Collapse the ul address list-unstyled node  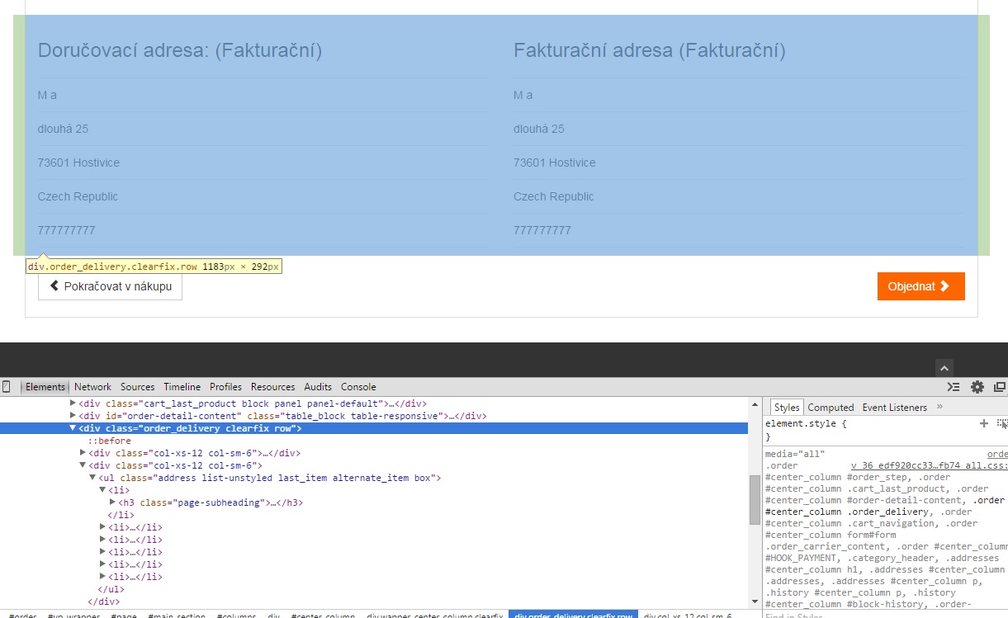click(92, 478)
